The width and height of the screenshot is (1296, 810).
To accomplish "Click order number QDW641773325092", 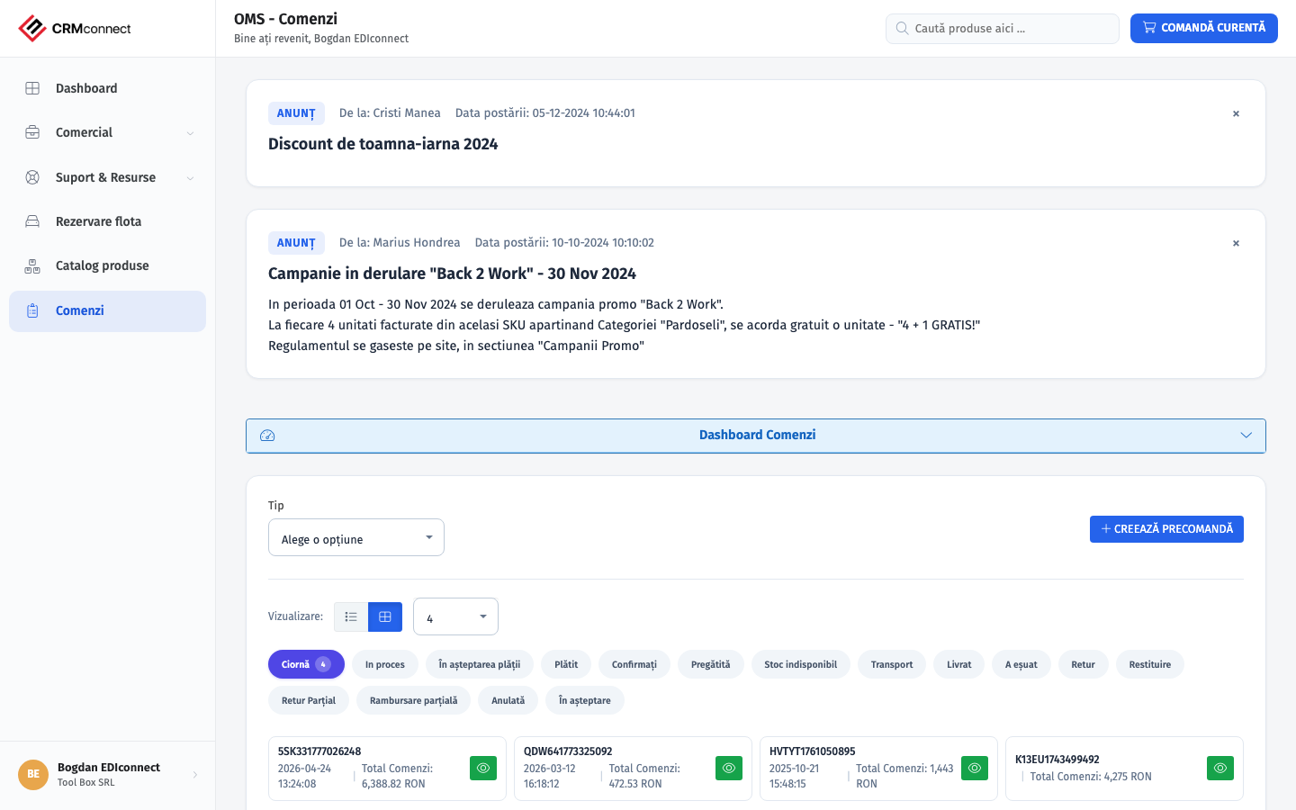I will (x=568, y=751).
